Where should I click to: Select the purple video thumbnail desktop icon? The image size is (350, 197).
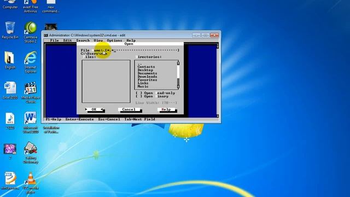pyautogui.click(x=10, y=151)
